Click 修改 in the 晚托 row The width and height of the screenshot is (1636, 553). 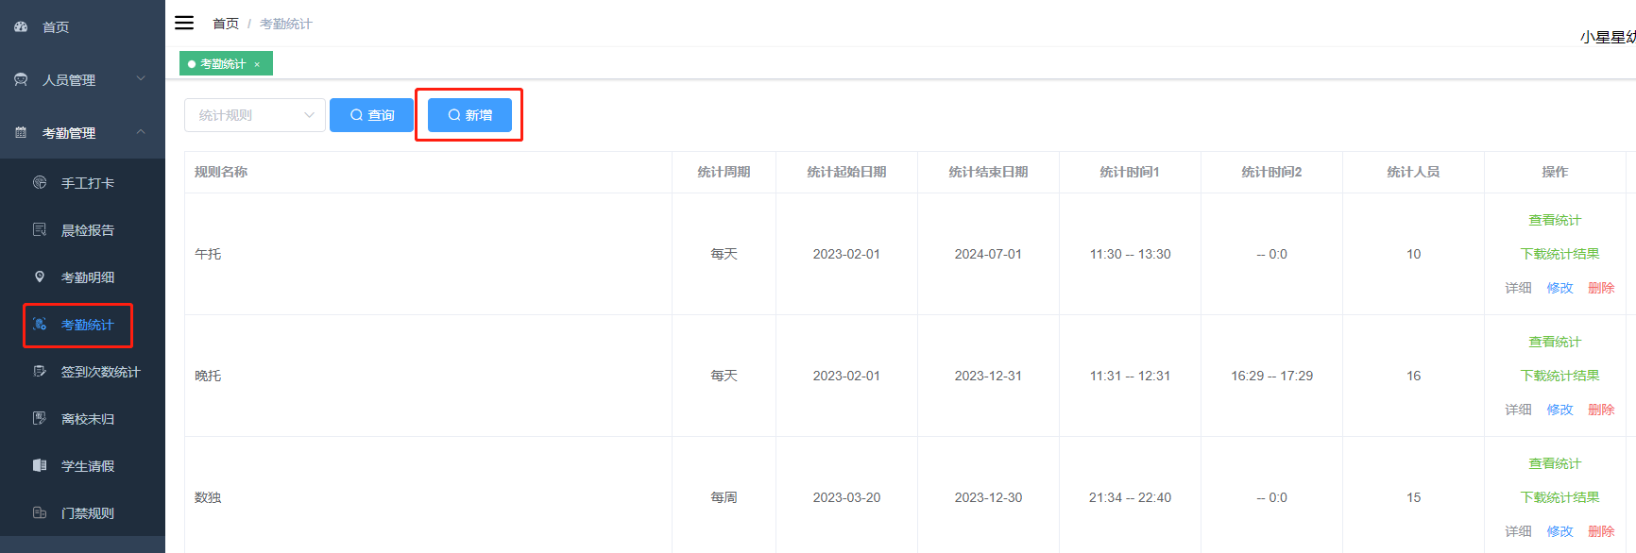1560,410
